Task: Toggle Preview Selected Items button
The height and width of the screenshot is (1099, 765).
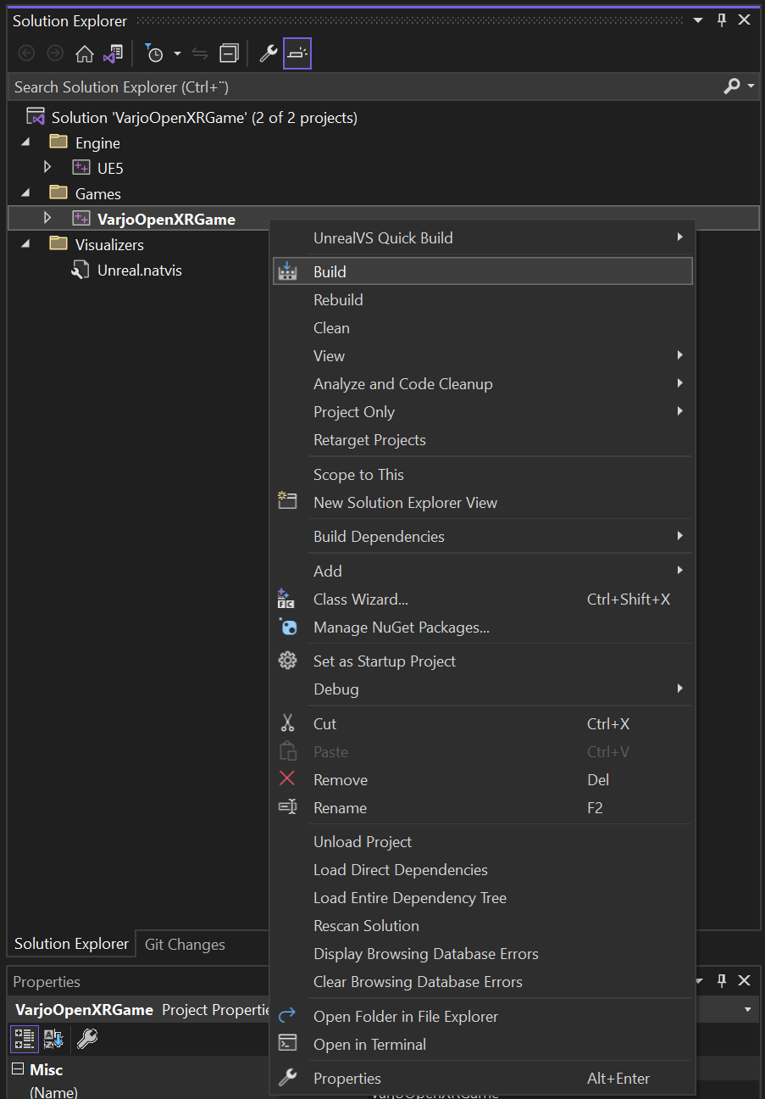Action: pyautogui.click(x=297, y=53)
